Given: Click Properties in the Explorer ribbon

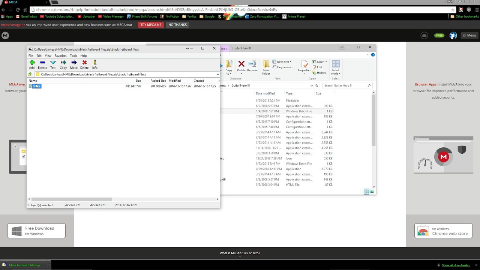Looking at the screenshot, I should 304,66.
